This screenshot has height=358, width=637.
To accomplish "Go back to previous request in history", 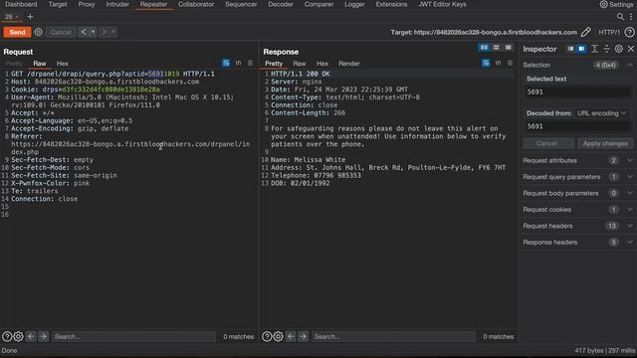I will 84,32.
